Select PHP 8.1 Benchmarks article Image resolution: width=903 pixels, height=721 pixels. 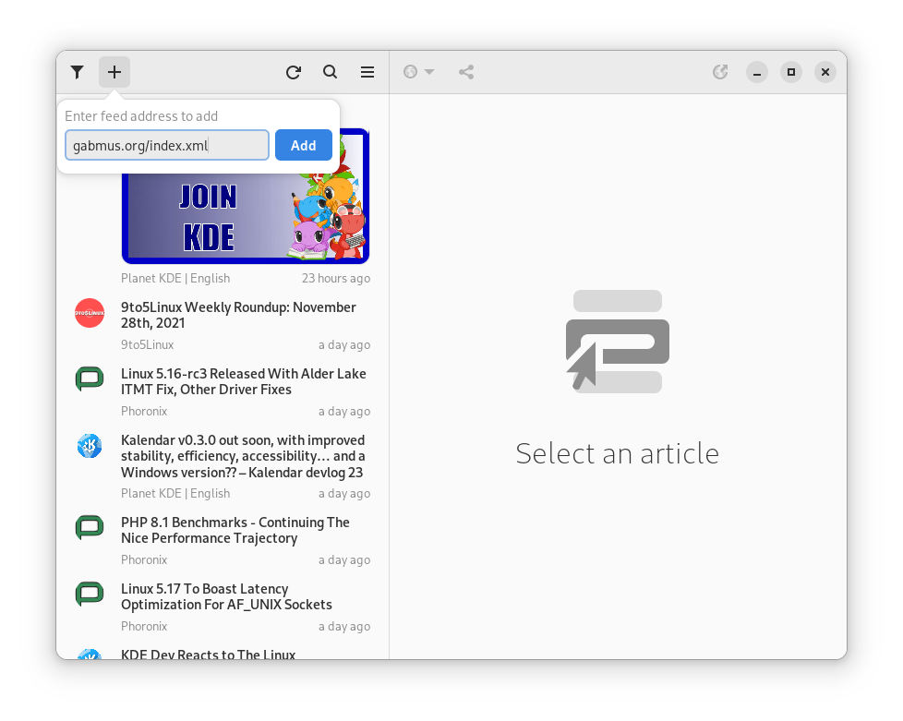235,530
